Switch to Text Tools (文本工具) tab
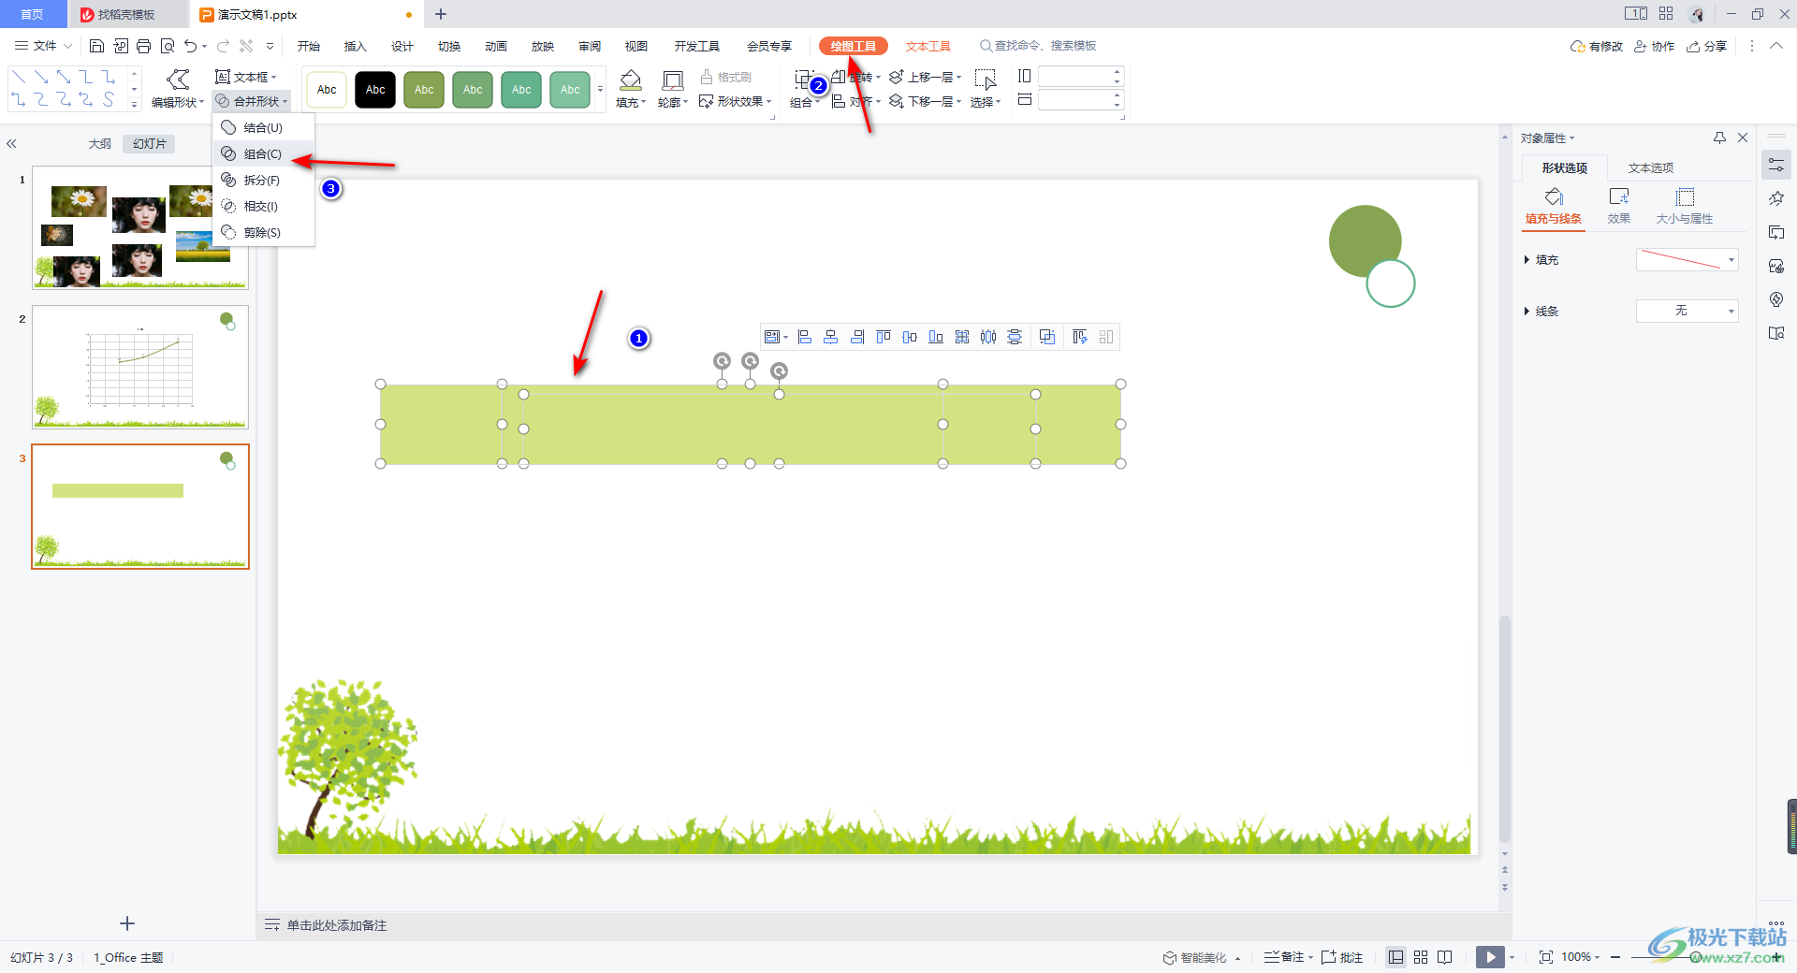 928,46
